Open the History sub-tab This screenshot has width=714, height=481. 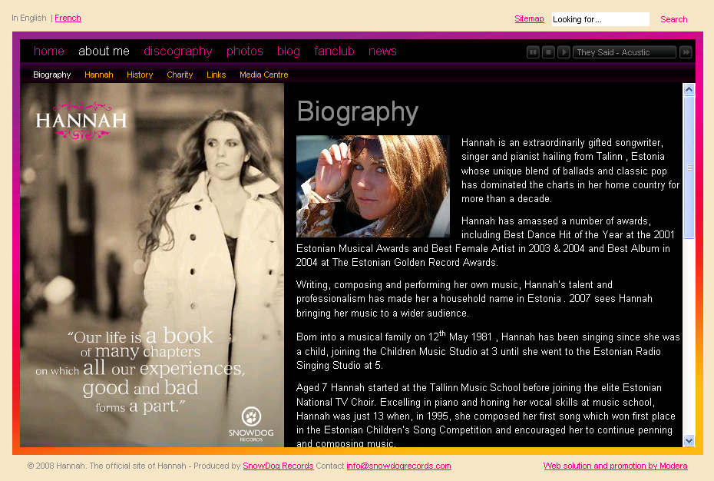(x=140, y=75)
